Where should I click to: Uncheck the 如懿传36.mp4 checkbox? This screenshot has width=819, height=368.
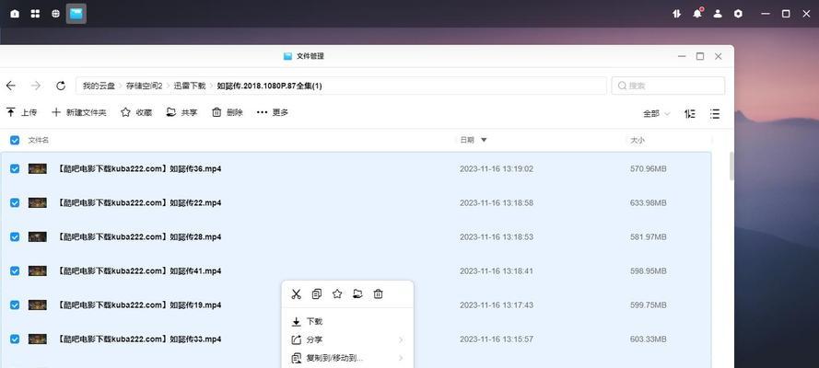[x=15, y=169]
